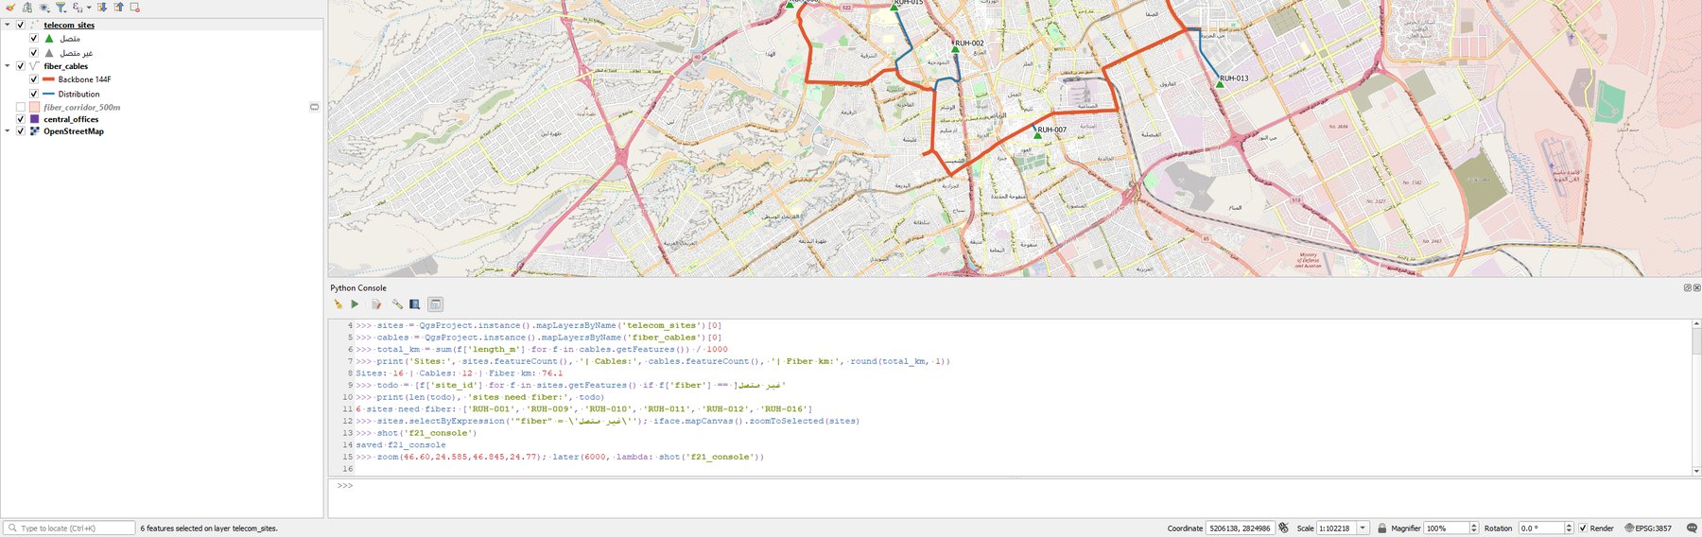The height and width of the screenshot is (537, 1702).
Task: Select the fiber_corridor_500m layer name
Action: 82,107
